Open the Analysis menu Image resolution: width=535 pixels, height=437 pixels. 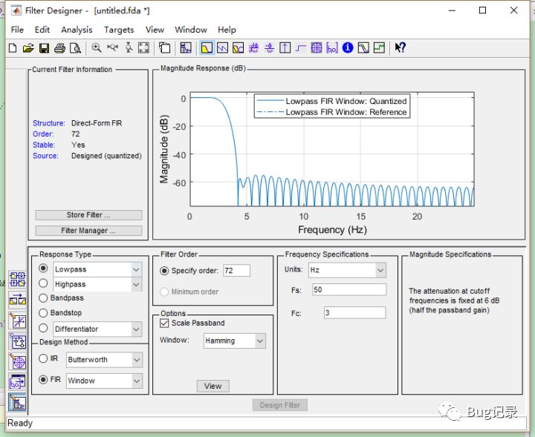(x=77, y=30)
